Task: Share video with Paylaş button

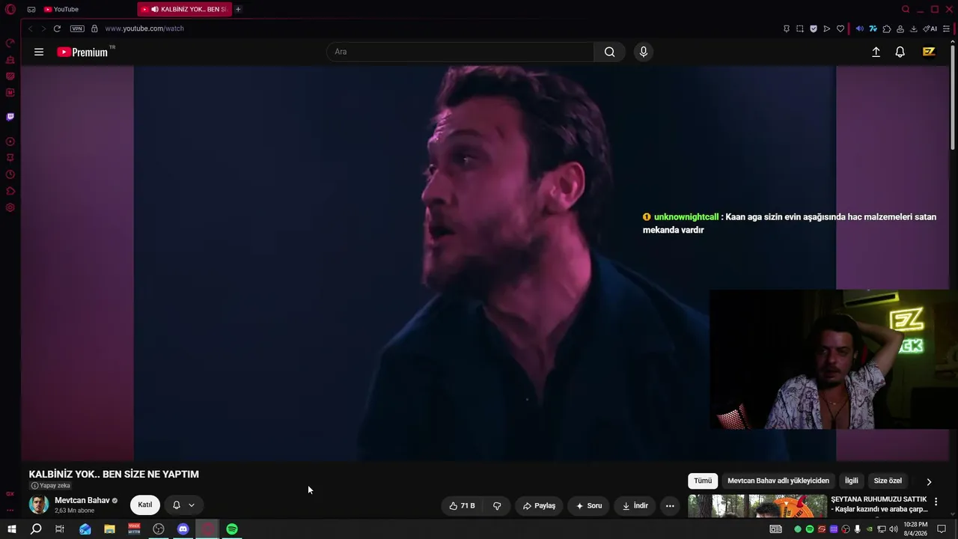Action: [539, 506]
